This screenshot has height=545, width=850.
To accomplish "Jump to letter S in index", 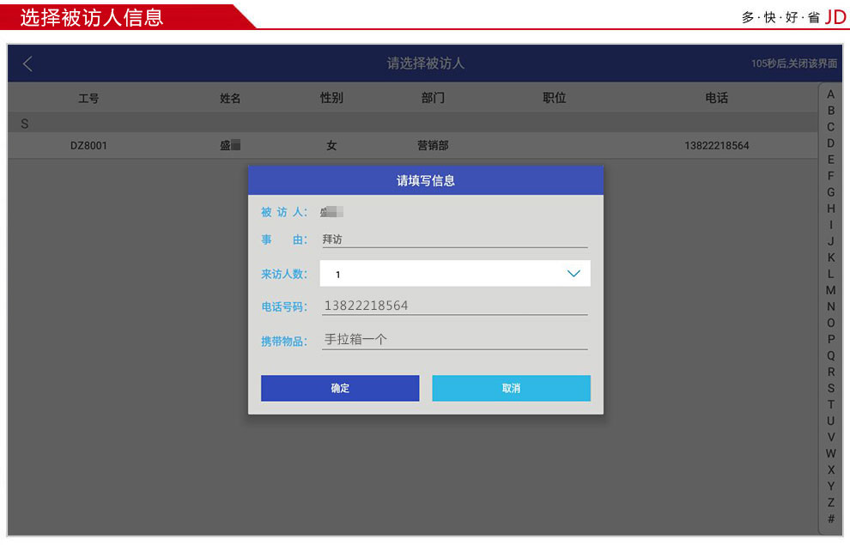I will [x=830, y=388].
